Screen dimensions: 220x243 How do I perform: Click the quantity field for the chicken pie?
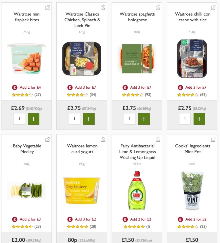tap(74, 119)
